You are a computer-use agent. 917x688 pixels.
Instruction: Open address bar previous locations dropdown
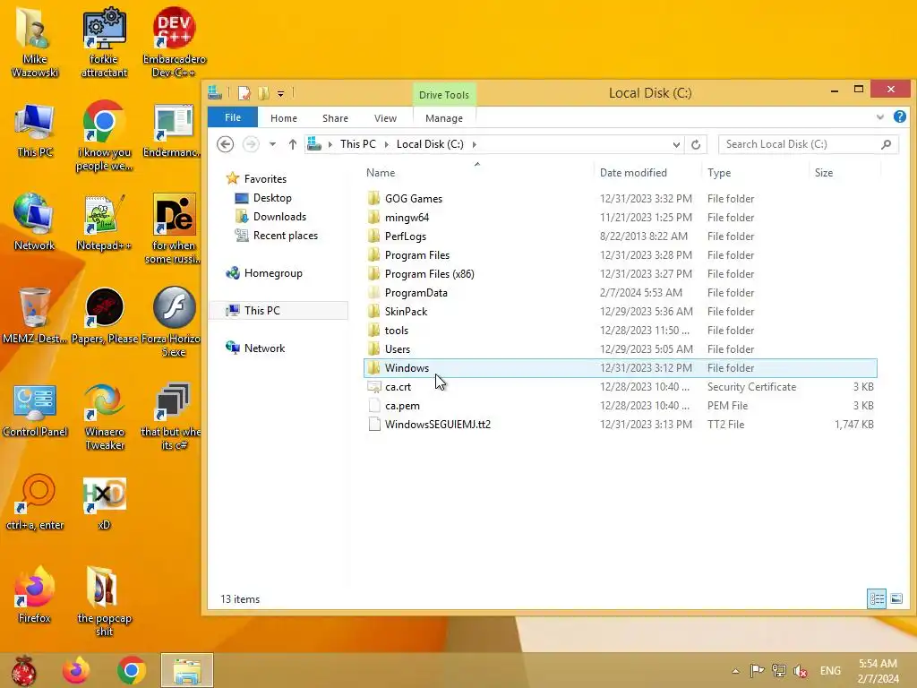point(676,144)
